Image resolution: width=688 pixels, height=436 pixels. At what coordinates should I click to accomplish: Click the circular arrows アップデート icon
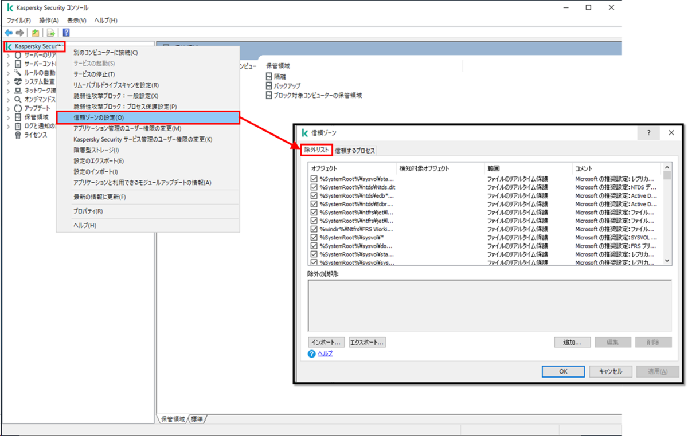(x=18, y=108)
